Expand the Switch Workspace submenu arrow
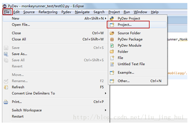188x124 pixels. pos(106,110)
